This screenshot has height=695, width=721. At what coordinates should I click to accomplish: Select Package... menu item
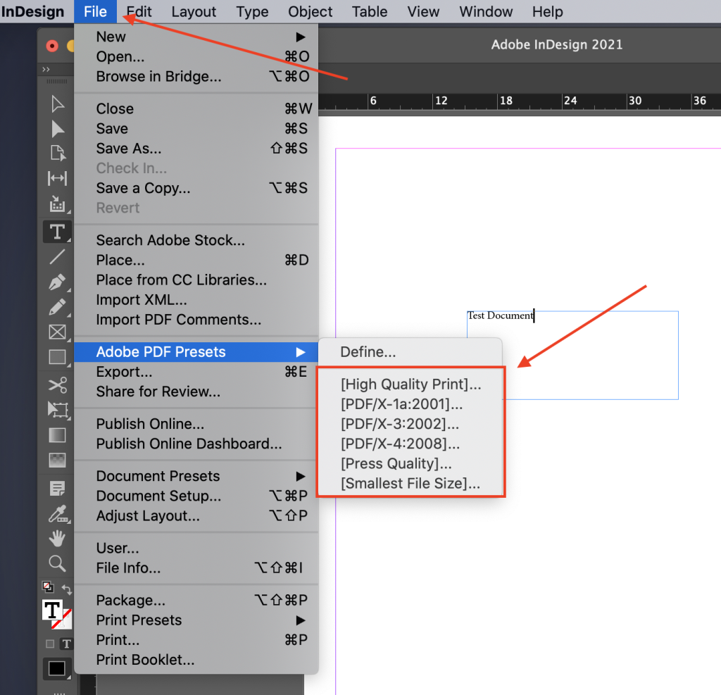(196, 600)
